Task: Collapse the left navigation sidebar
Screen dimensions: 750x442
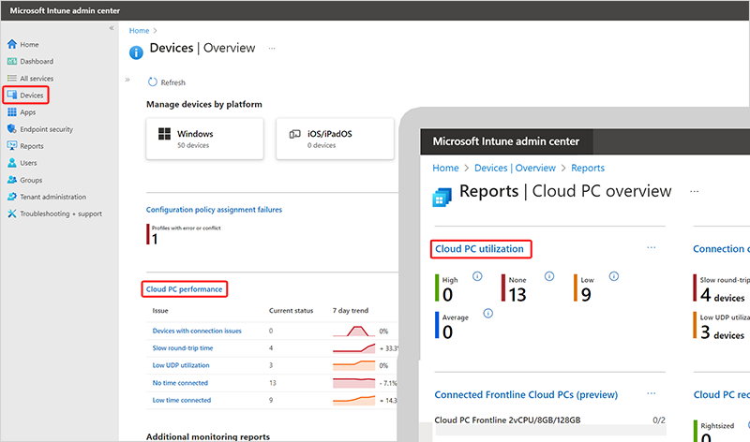Action: tap(112, 29)
